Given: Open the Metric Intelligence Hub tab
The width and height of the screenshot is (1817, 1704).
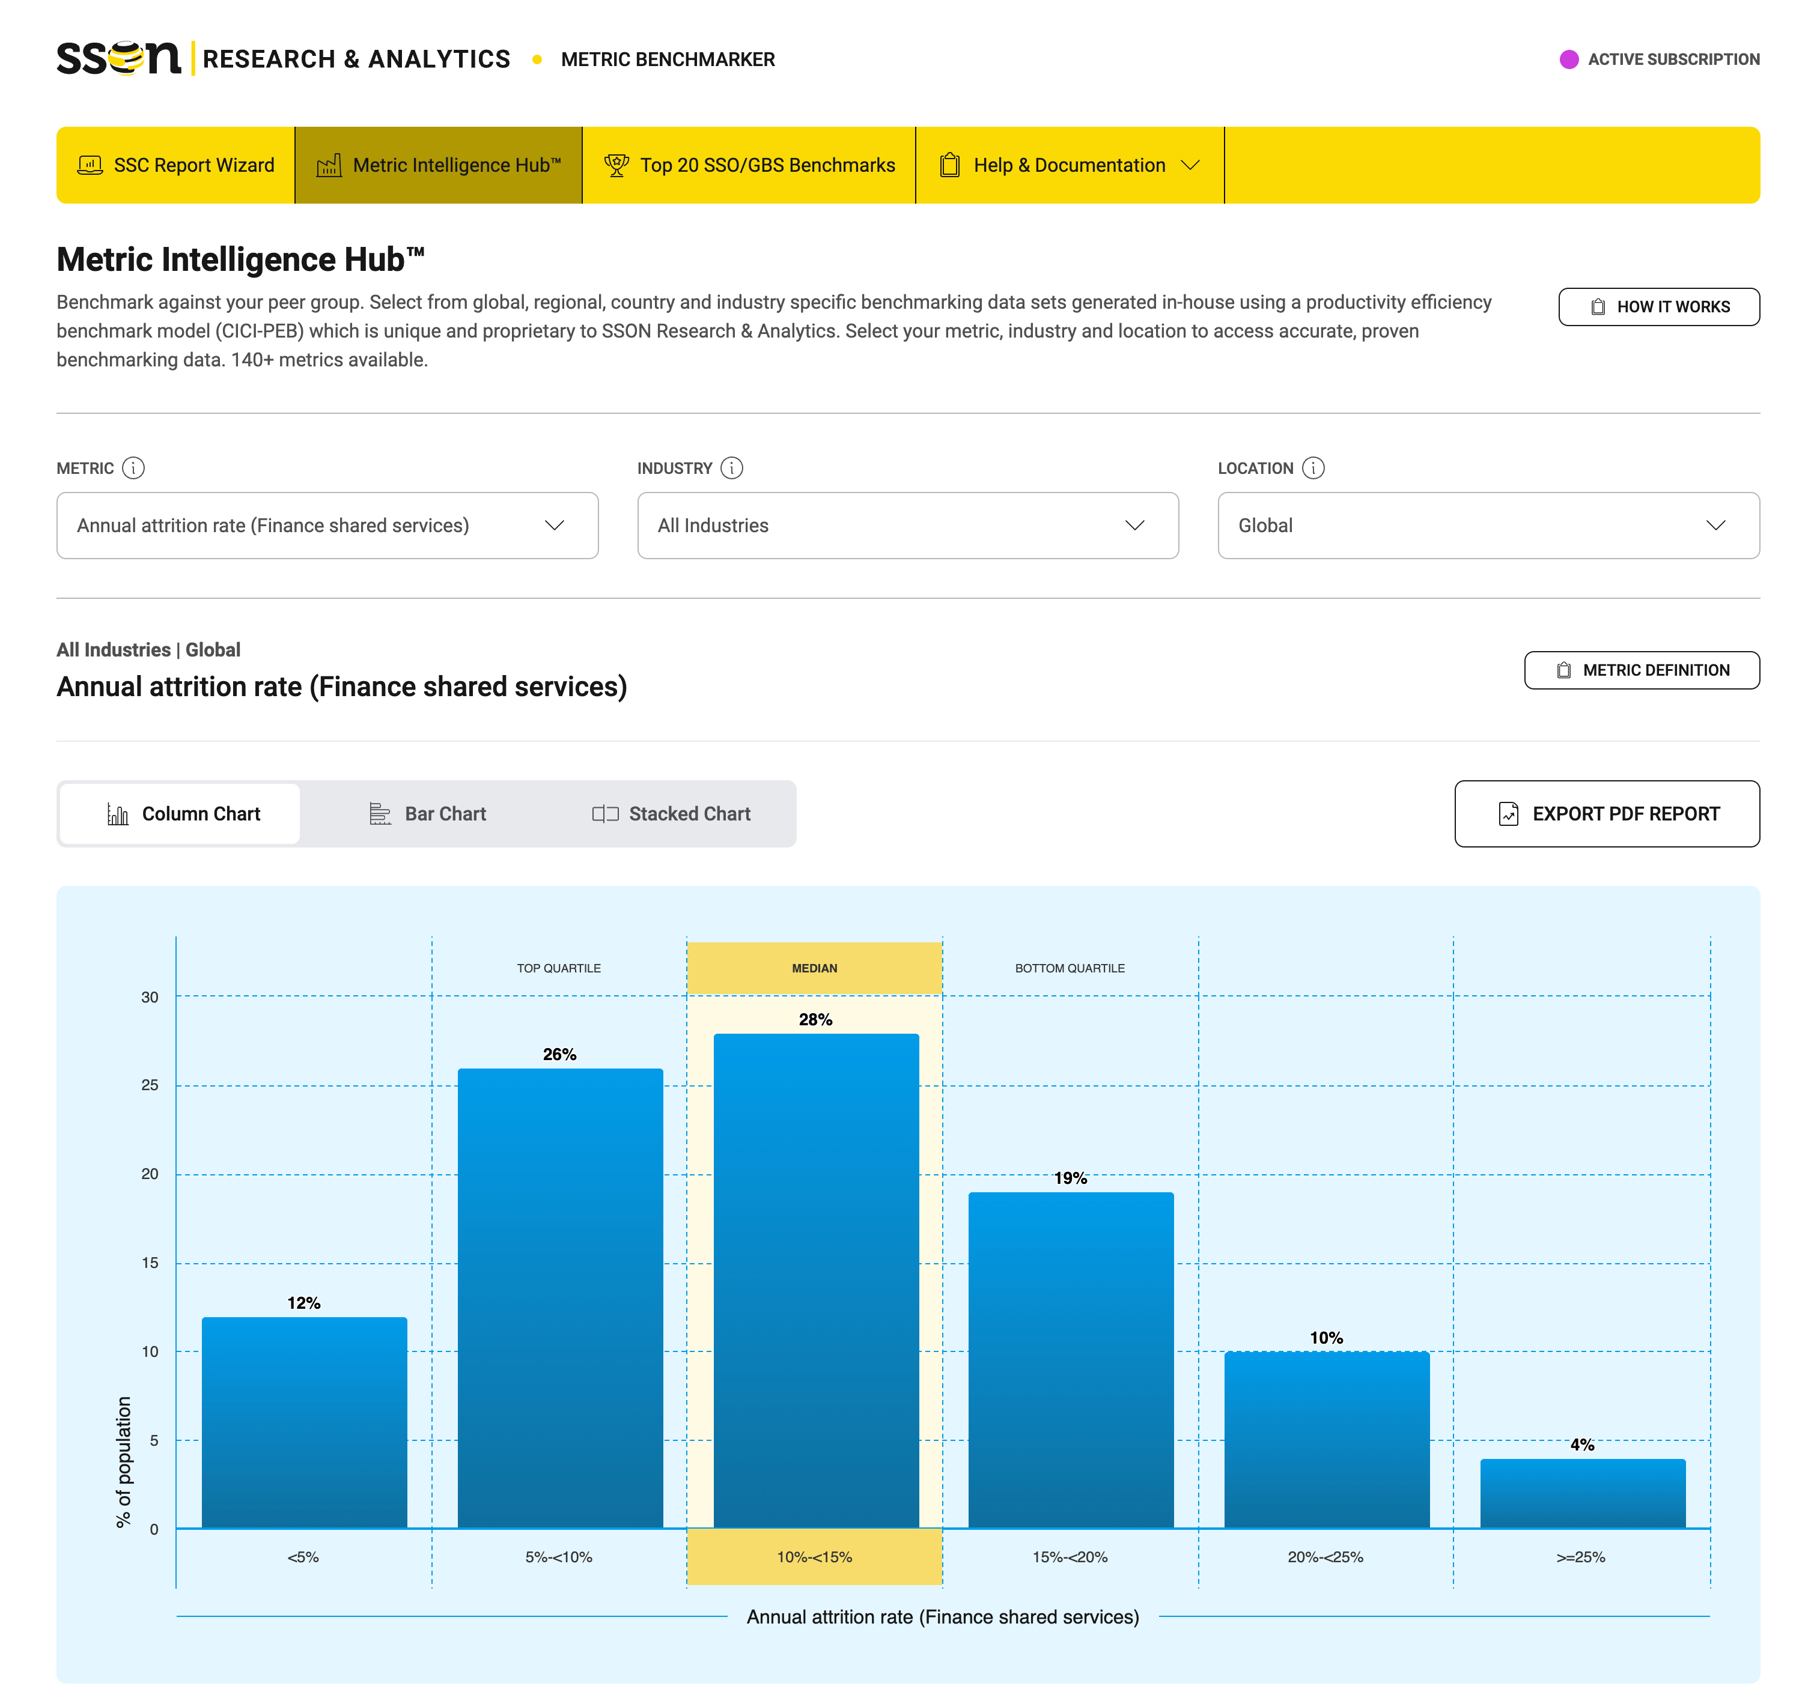Looking at the screenshot, I should tap(439, 165).
